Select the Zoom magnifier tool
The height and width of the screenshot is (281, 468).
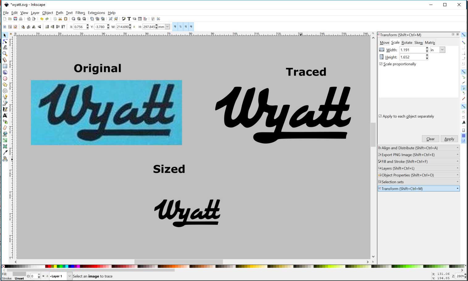pyautogui.click(x=5, y=54)
